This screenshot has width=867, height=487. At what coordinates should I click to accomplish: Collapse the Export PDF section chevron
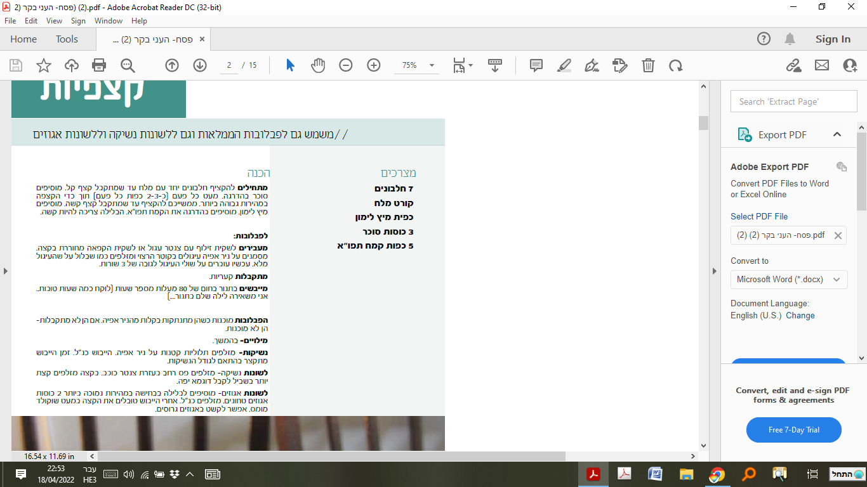(837, 134)
